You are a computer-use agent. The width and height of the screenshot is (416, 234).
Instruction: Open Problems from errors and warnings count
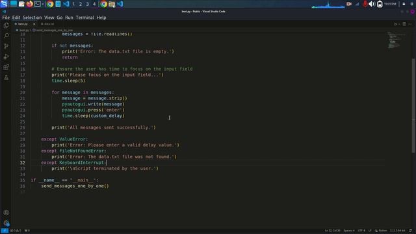[16, 231]
